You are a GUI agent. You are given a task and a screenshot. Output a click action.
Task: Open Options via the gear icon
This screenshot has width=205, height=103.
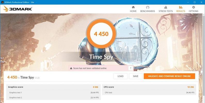click(193, 7)
